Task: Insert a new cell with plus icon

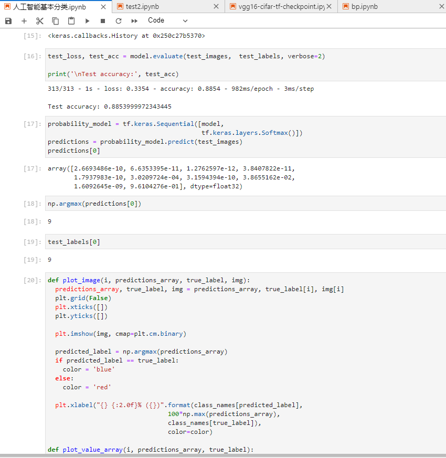Action: coord(24,21)
